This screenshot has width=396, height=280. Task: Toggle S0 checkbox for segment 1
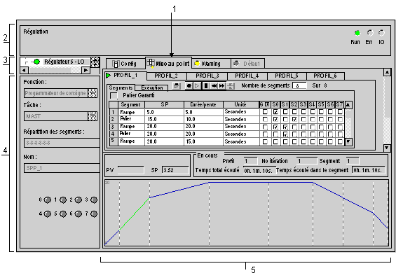pyautogui.click(x=275, y=111)
